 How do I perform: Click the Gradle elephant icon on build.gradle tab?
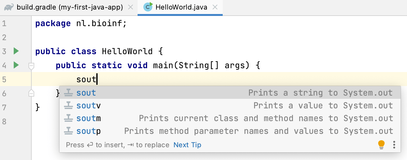point(9,7)
